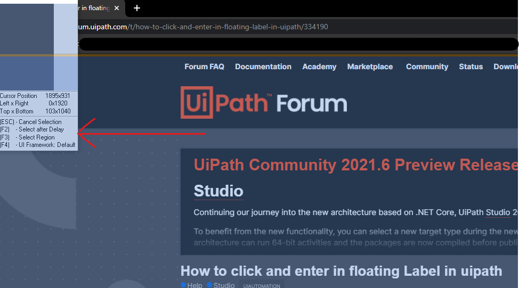This screenshot has width=519, height=288.
Task: Click the 'Continuing our journey' paragraph text
Action: pos(356,212)
